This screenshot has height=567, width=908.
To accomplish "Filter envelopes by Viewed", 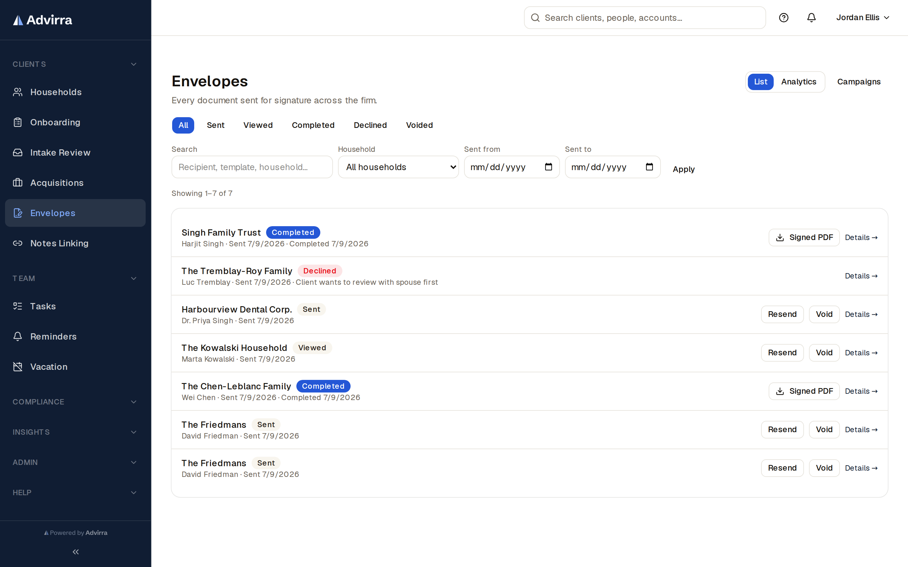I will (x=258, y=125).
